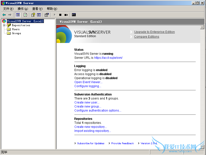Click Configure authentication options link

(x=98, y=111)
